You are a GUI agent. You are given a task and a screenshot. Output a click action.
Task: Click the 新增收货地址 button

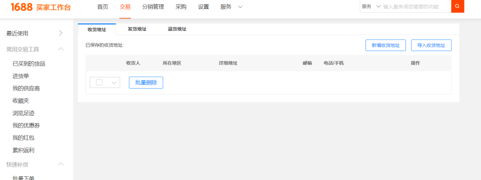coord(386,45)
